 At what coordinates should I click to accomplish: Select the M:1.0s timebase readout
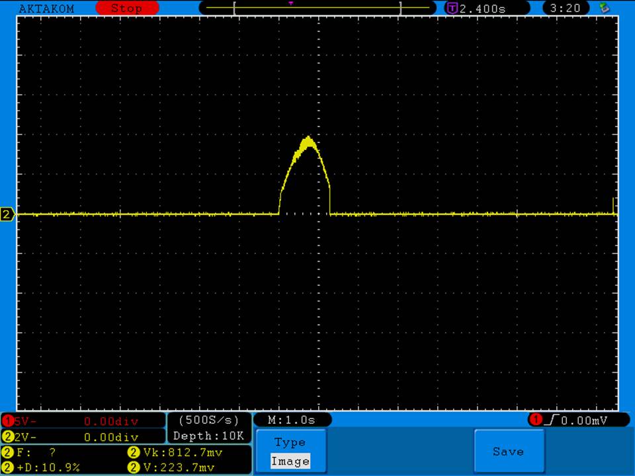pos(292,420)
